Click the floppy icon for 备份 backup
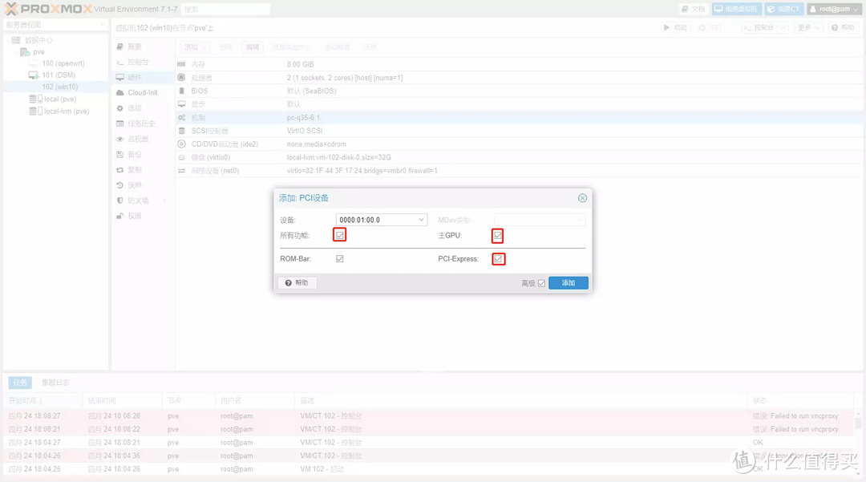The width and height of the screenshot is (866, 482). pos(119,155)
